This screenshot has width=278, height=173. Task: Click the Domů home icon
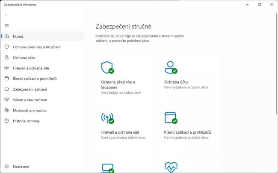[6, 36]
